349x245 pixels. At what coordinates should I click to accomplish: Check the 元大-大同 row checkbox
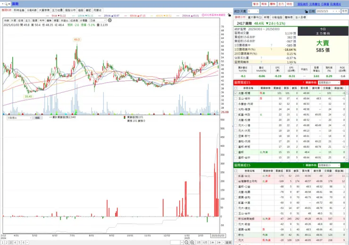point(236,131)
